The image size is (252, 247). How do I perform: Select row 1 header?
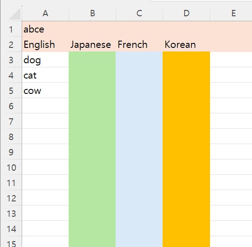(x=11, y=29)
